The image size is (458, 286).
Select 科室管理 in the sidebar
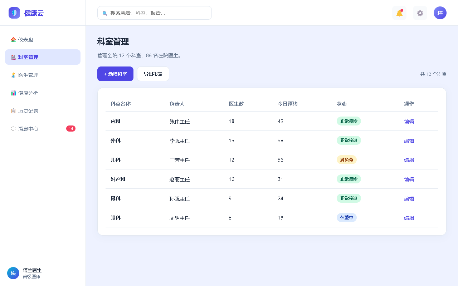43,57
